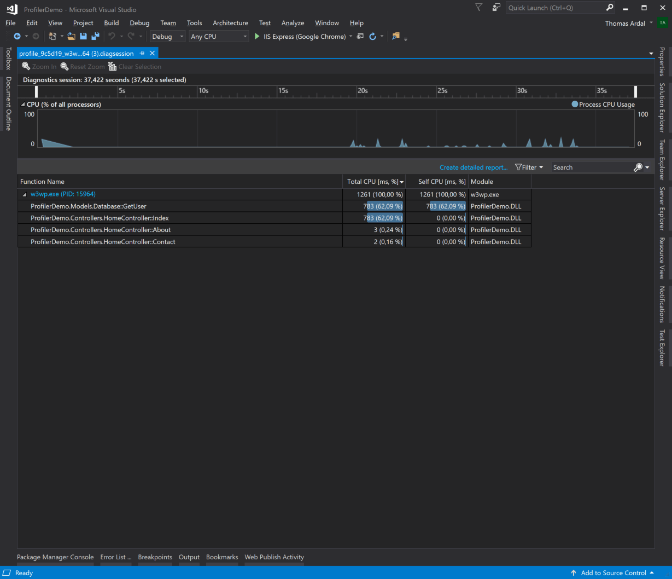The height and width of the screenshot is (579, 672).
Task: Open the Analyze menu
Action: click(293, 23)
